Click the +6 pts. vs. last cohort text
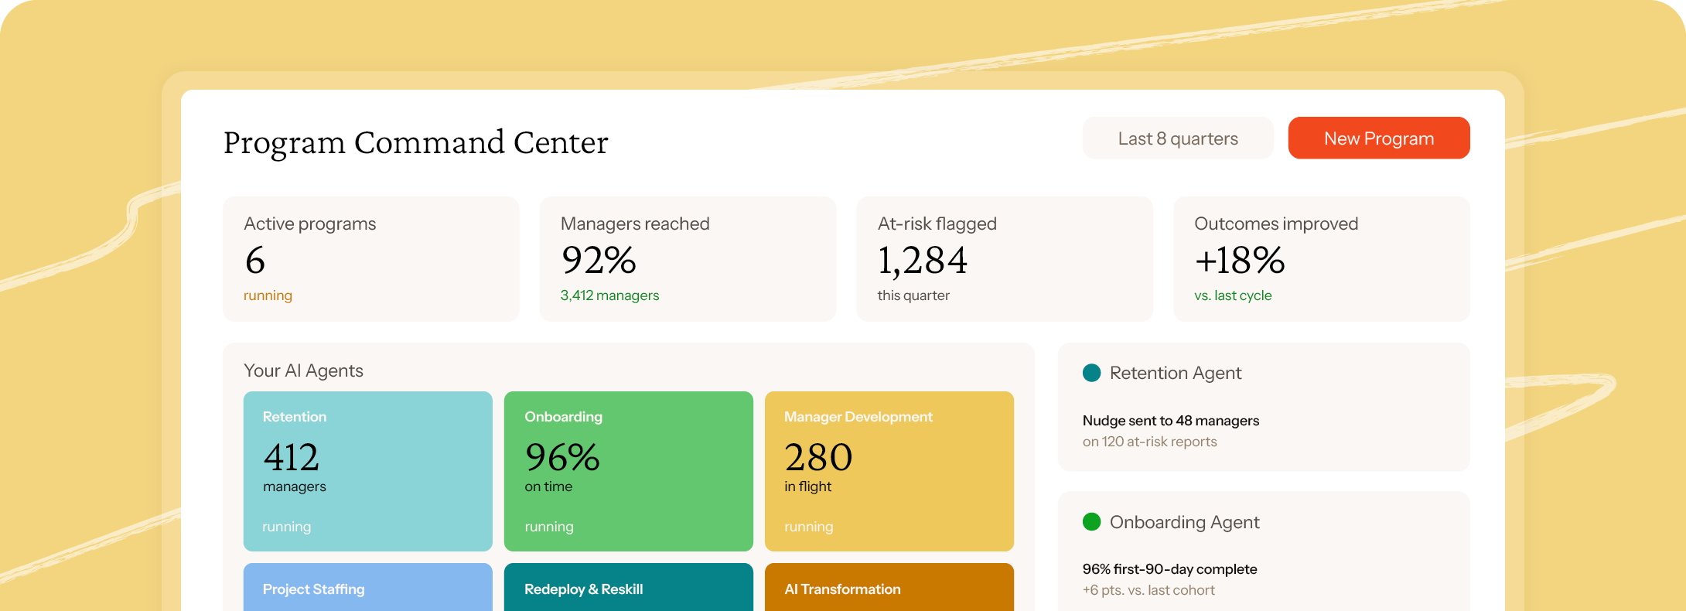This screenshot has width=1686, height=611. 1148,590
